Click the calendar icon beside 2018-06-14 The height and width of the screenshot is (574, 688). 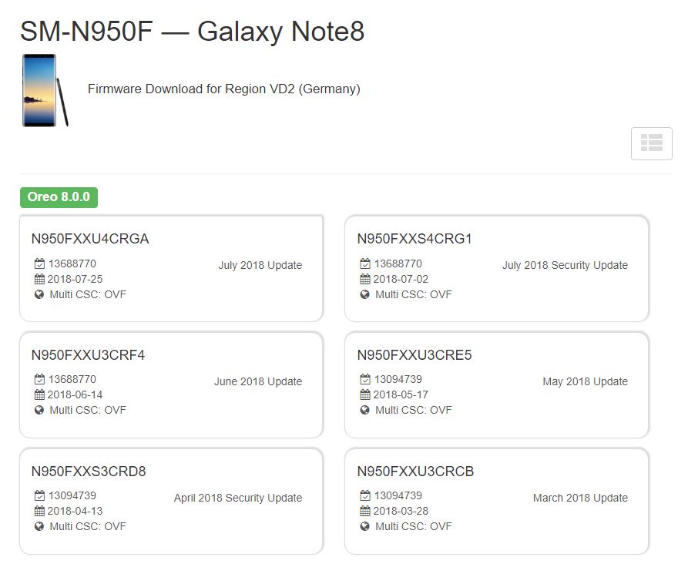point(40,394)
